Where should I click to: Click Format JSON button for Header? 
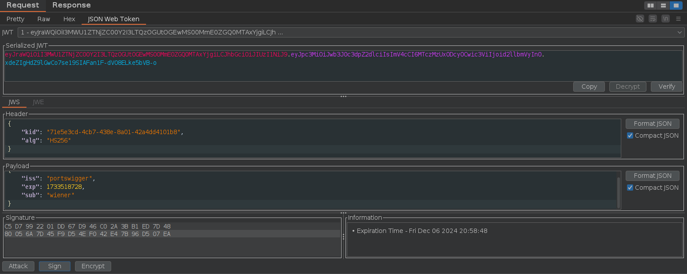[653, 124]
